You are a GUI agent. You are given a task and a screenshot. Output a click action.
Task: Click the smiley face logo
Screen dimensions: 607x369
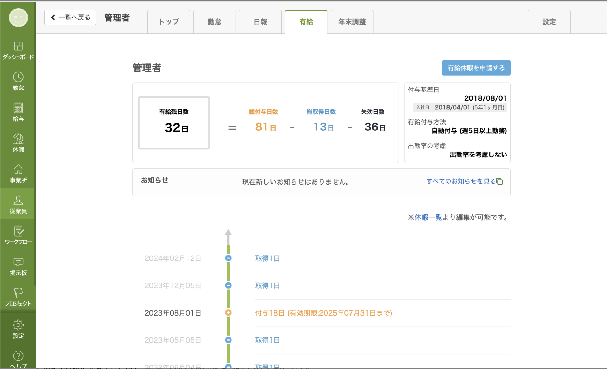pyautogui.click(x=19, y=18)
